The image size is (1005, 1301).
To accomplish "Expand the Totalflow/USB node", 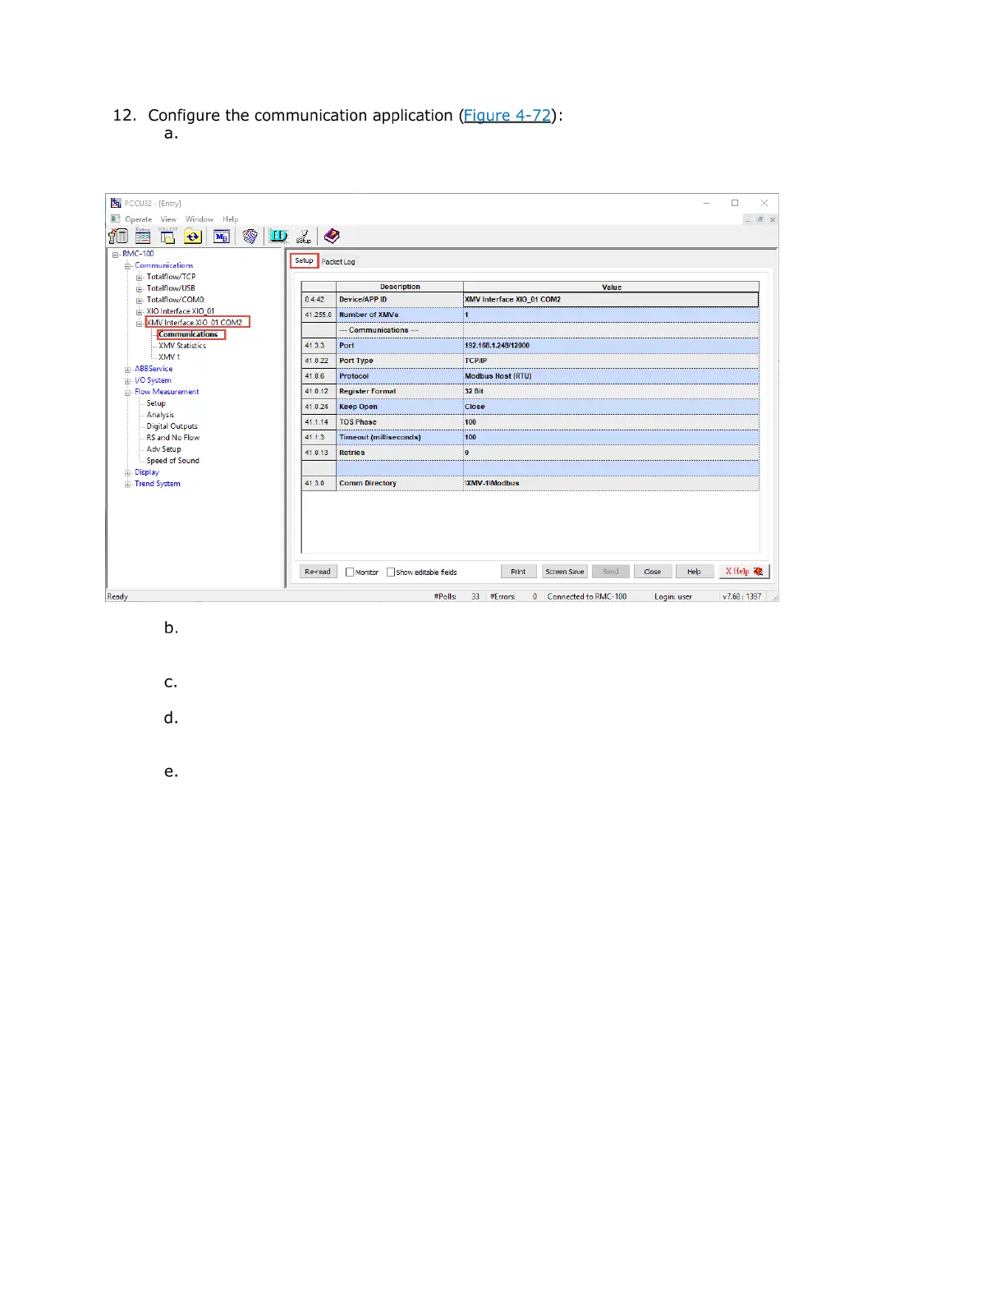I will (140, 289).
